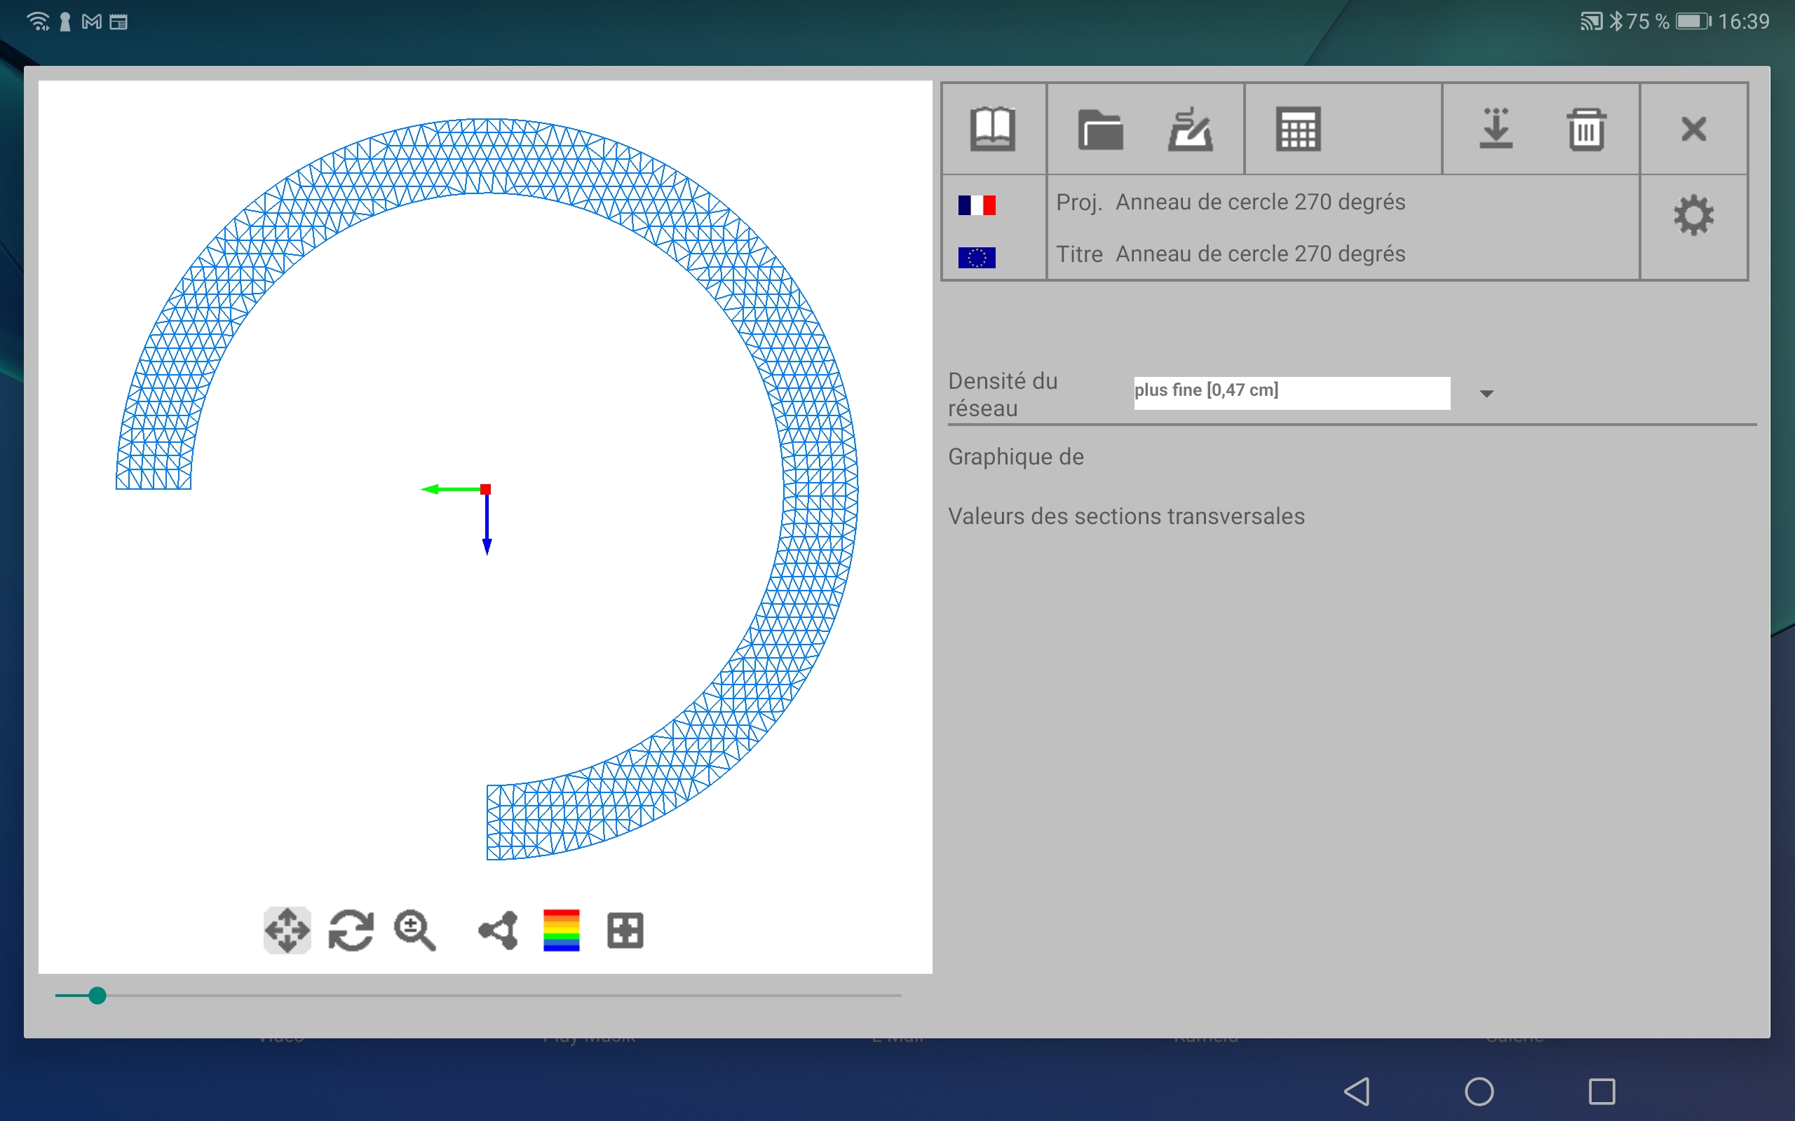Image resolution: width=1795 pixels, height=1121 pixels.
Task: Delete project with trash icon
Action: coord(1586,129)
